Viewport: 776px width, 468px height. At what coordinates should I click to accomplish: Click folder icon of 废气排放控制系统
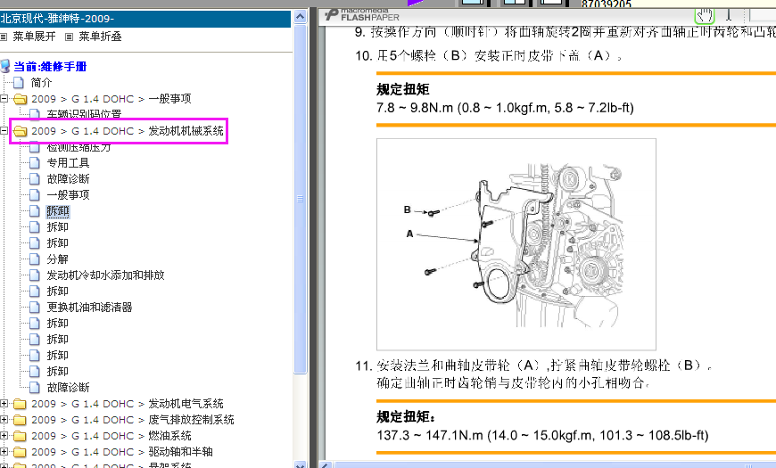tap(20, 420)
